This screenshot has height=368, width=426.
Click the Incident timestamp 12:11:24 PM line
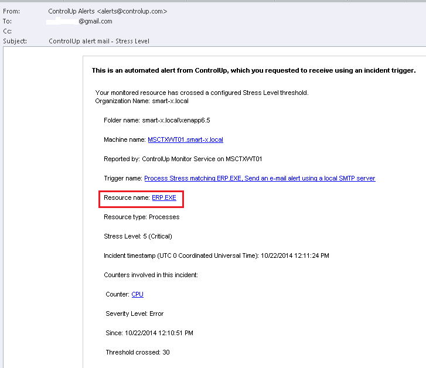pyautogui.click(x=216, y=255)
